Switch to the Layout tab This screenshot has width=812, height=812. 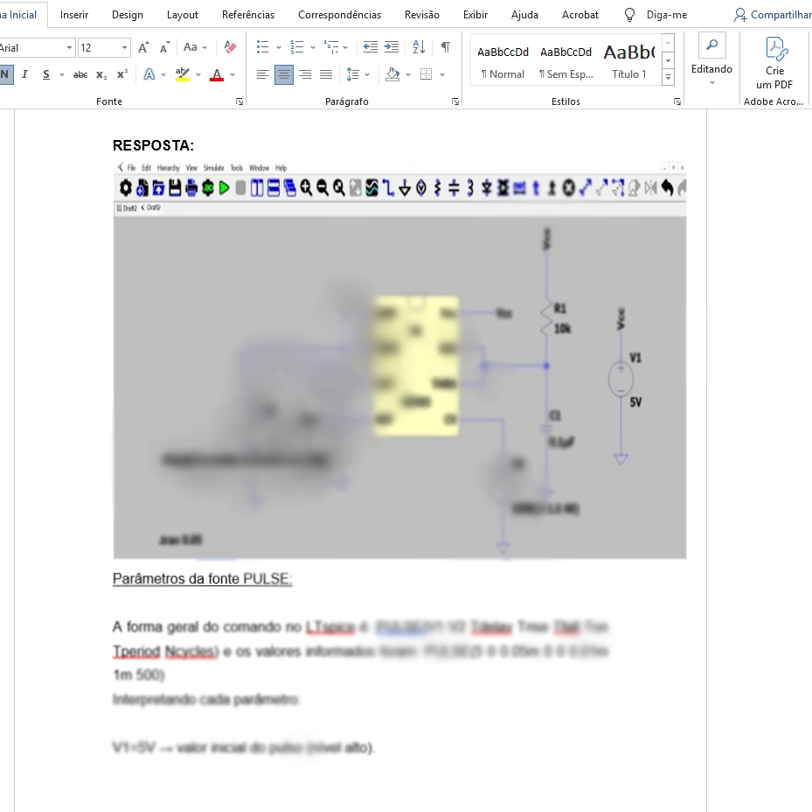coord(182,15)
